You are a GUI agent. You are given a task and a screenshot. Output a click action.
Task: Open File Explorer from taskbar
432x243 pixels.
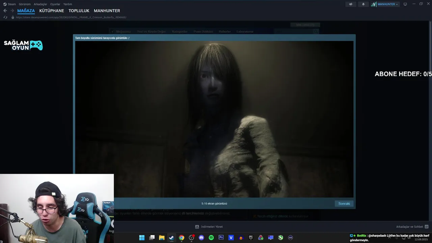[162, 238]
